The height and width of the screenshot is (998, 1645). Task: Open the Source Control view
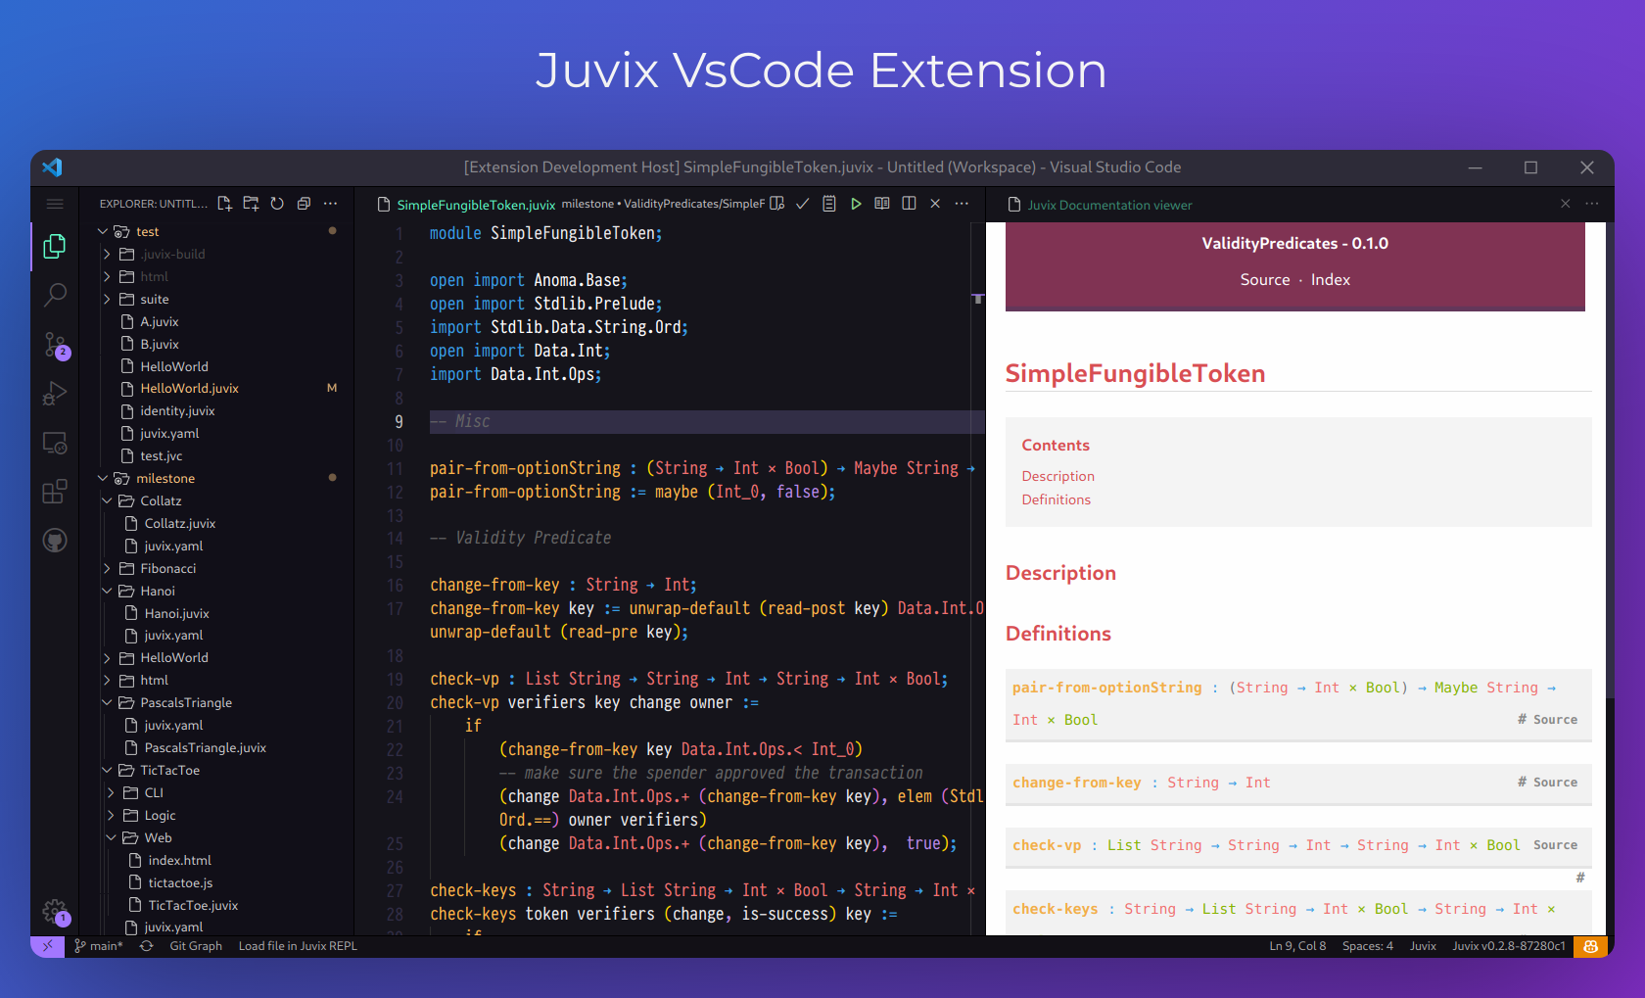54,345
